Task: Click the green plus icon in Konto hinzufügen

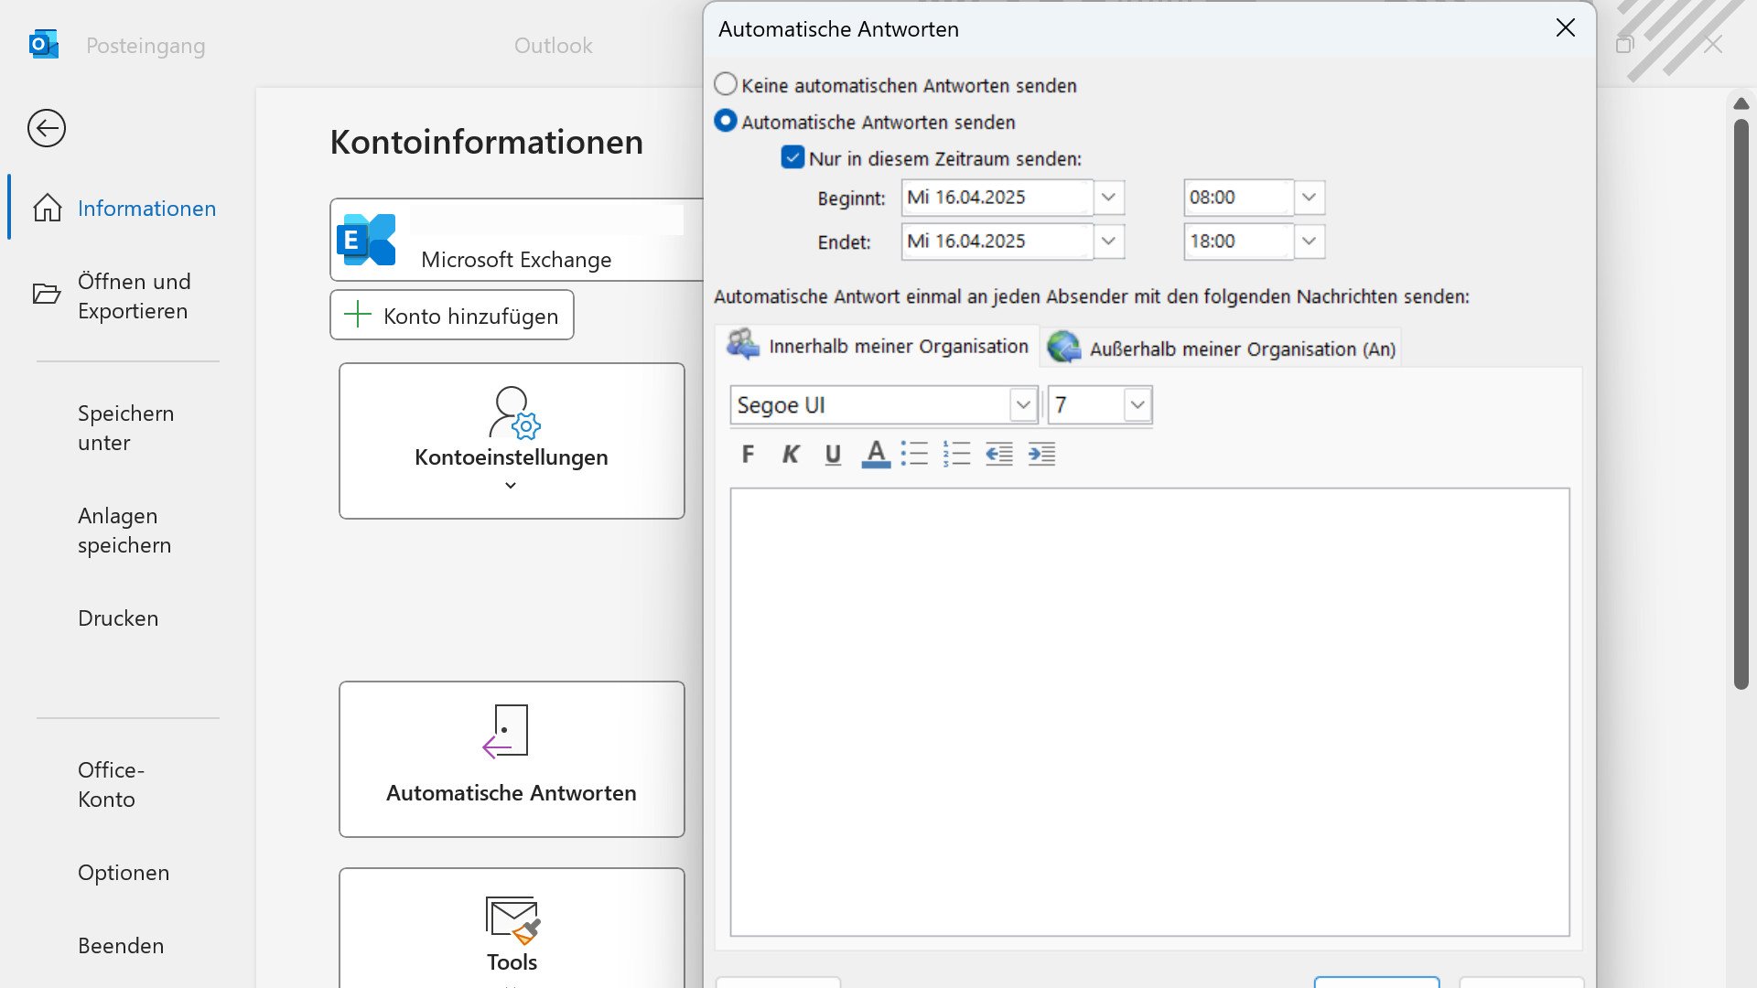Action: 357,315
